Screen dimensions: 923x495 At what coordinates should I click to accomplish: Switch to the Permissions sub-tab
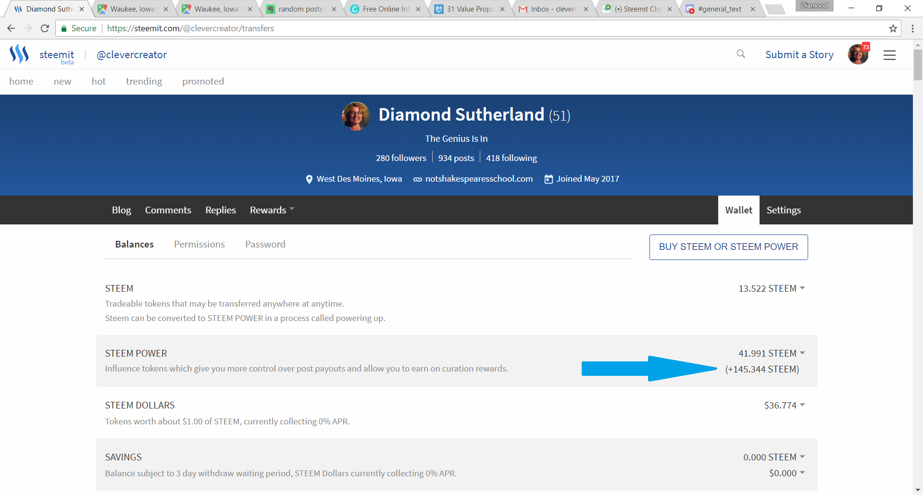(200, 244)
